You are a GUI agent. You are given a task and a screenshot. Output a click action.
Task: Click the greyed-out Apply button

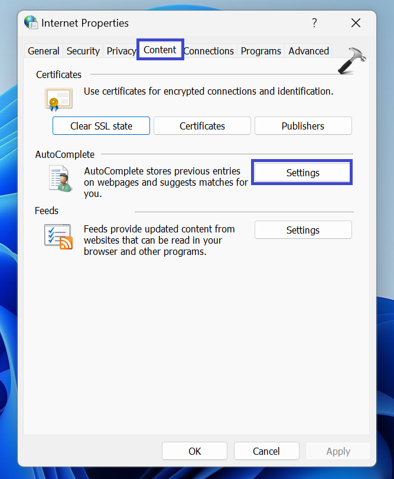click(x=338, y=451)
